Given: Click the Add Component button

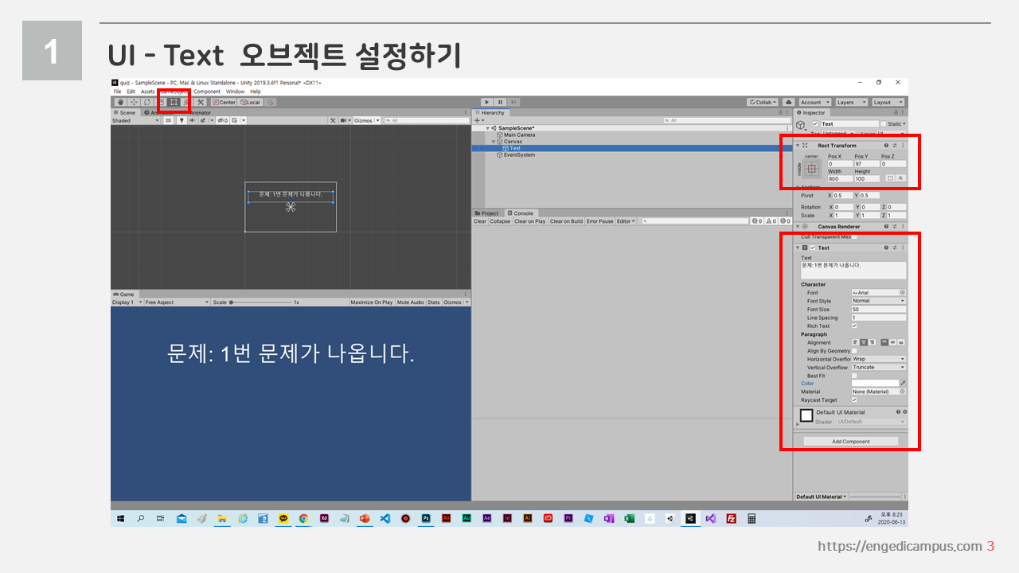Looking at the screenshot, I should [850, 441].
